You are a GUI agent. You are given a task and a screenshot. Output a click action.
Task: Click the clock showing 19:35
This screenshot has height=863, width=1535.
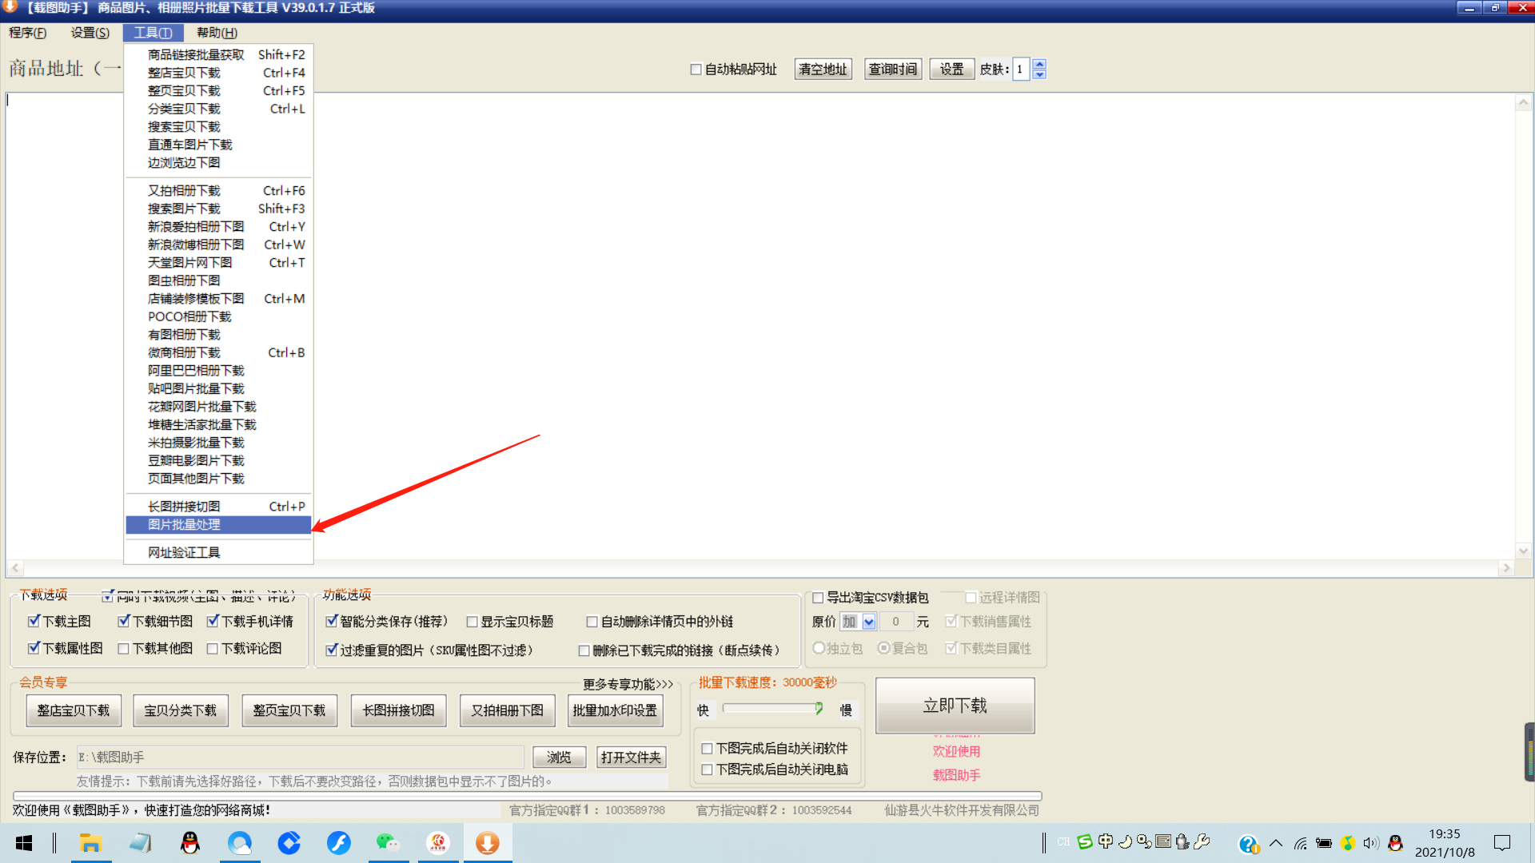pos(1445,834)
